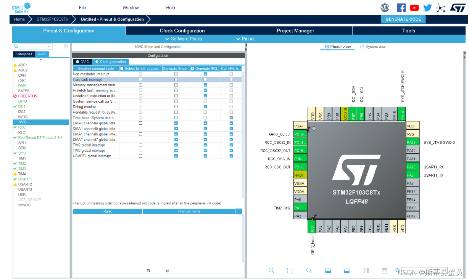Screen dimensions: 469x280
Task: Click the Enabled interrupt table header
Action: click(x=96, y=69)
